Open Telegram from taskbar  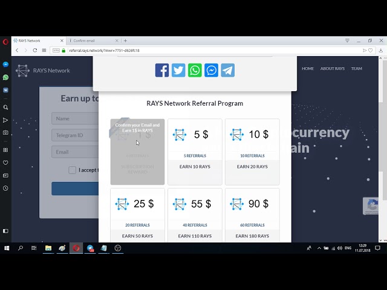click(90, 248)
